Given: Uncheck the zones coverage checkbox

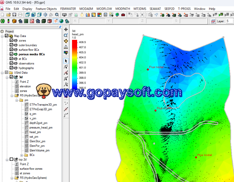Looking at the screenshot, I should click(11, 41).
